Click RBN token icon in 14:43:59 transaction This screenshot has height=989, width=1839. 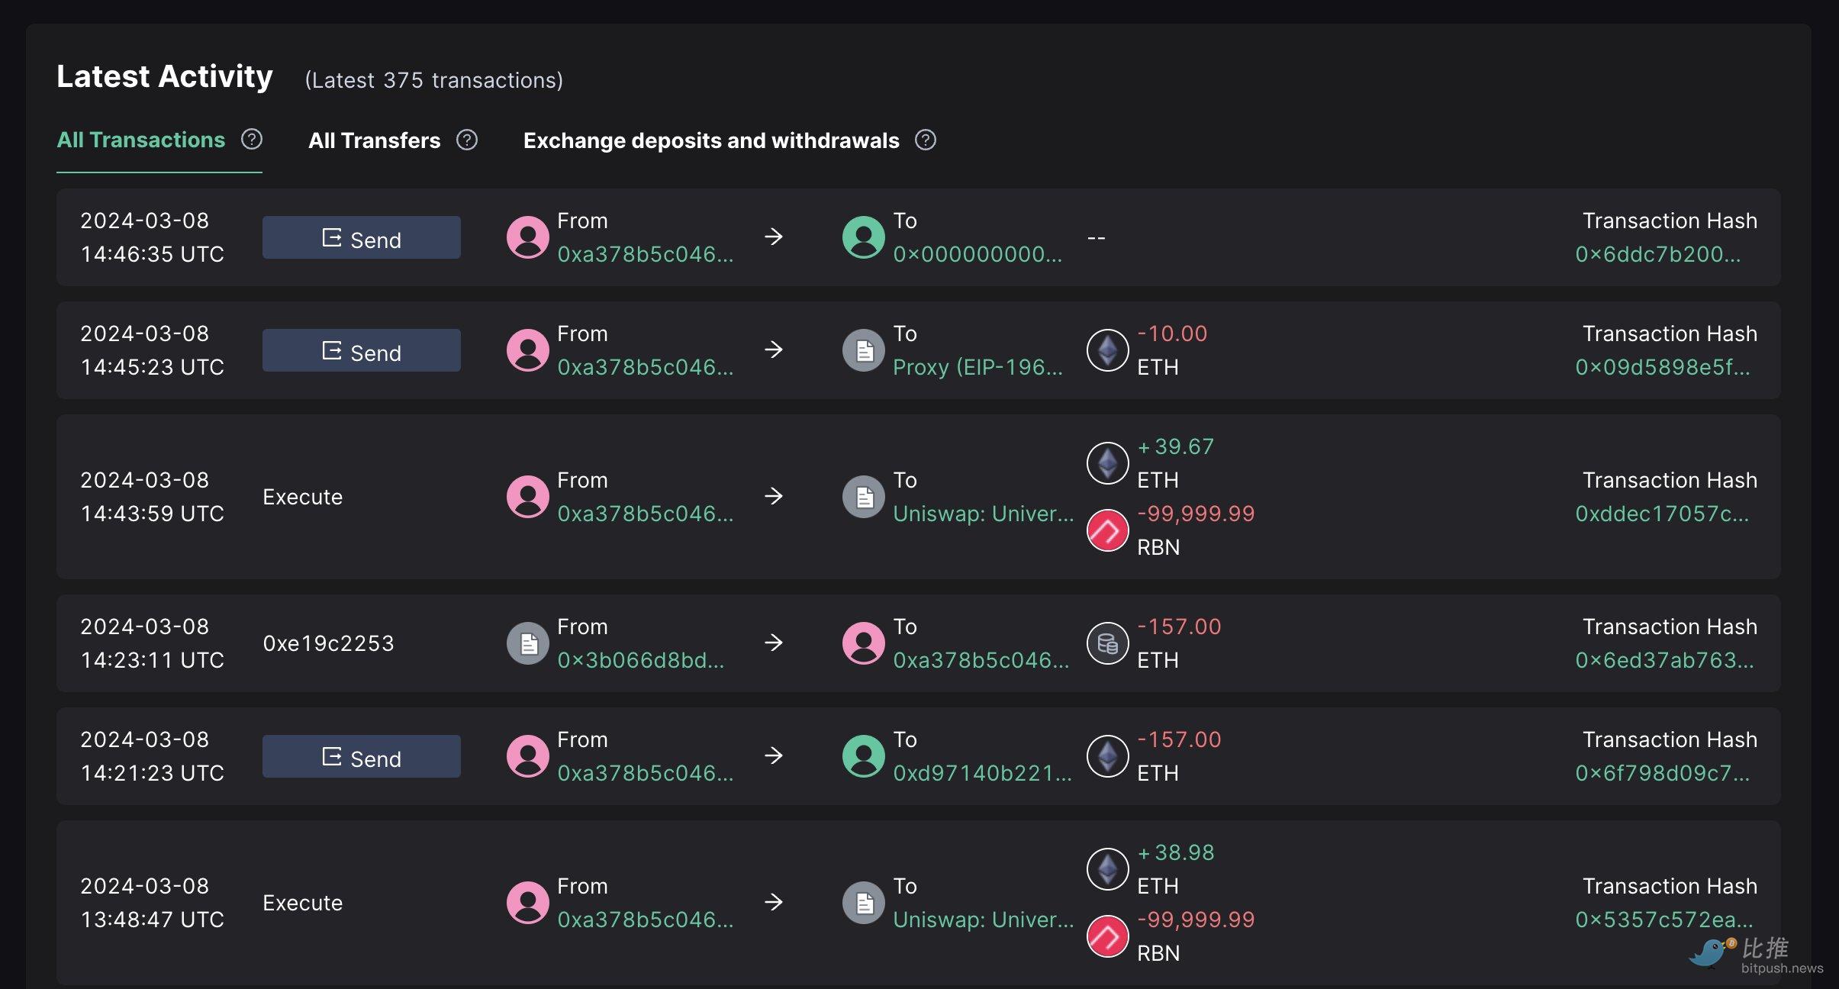(1107, 530)
